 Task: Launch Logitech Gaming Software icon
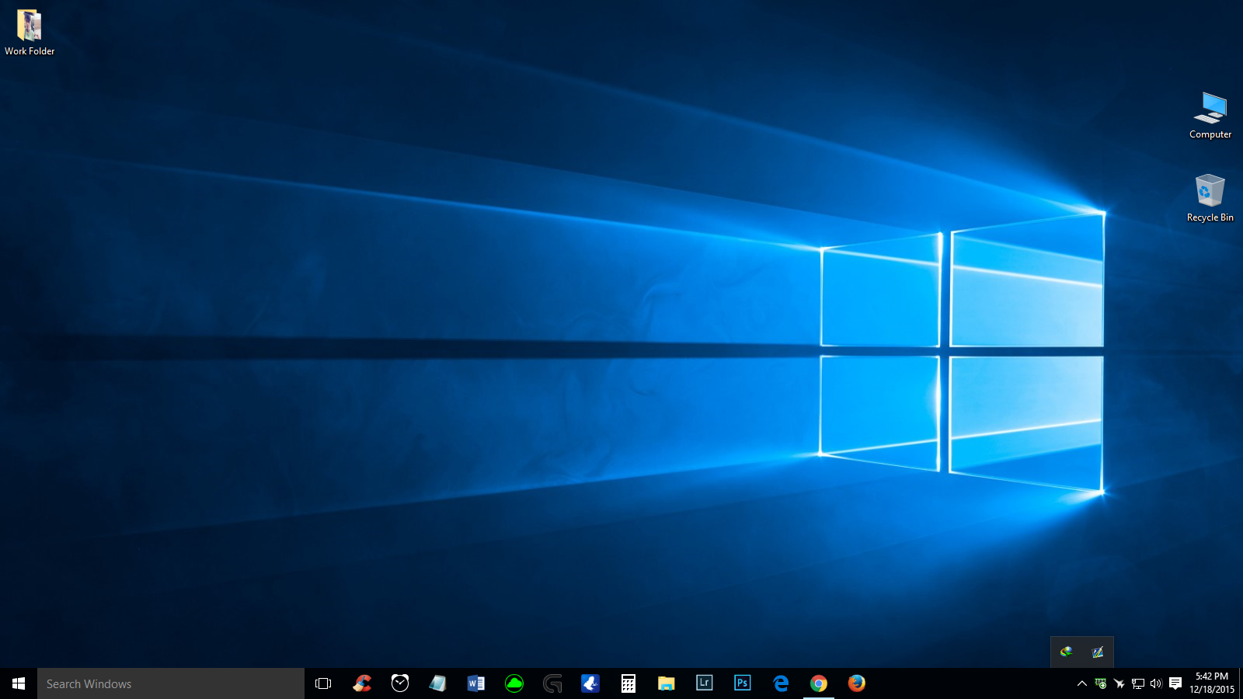point(552,683)
